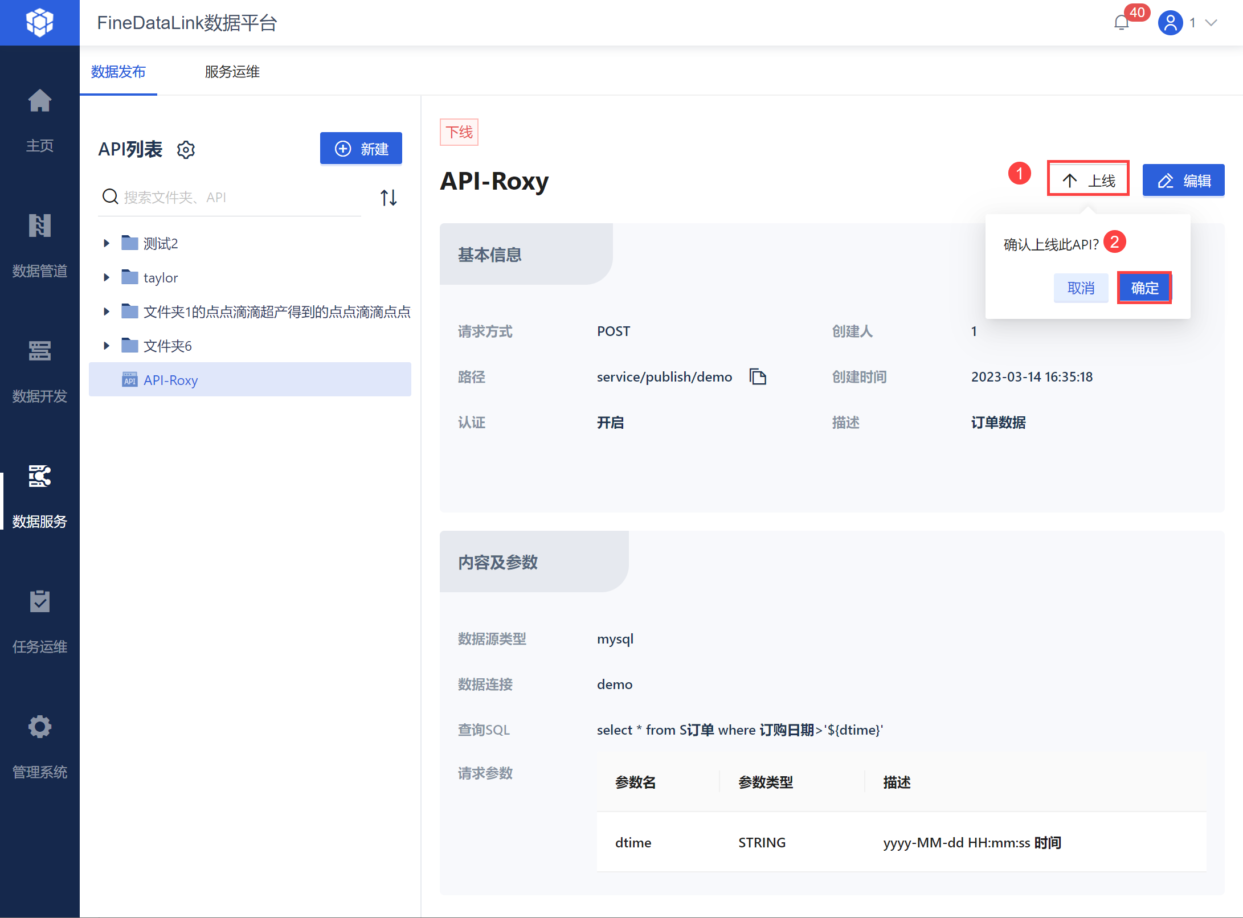Screen dimensions: 1243x918
Task: Expand the 文件夹6 folder
Action: tap(107, 346)
